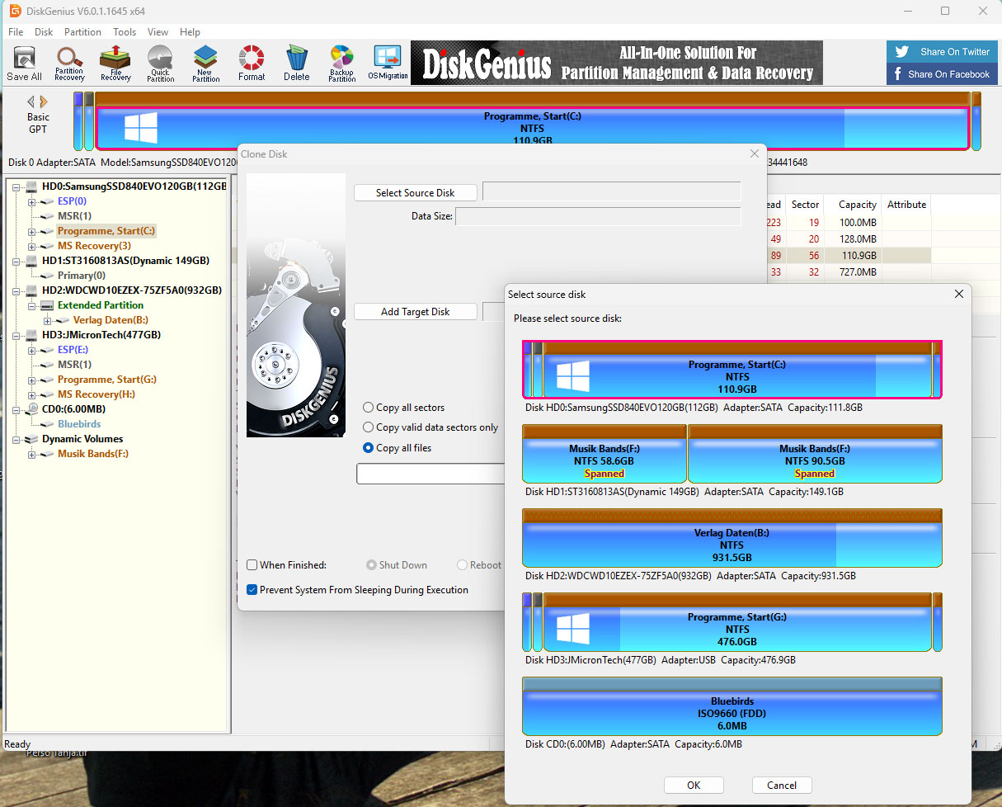This screenshot has height=807, width=1002.
Task: Choose Programme, Start(G:) 476.0GB disk
Action: pos(732,622)
